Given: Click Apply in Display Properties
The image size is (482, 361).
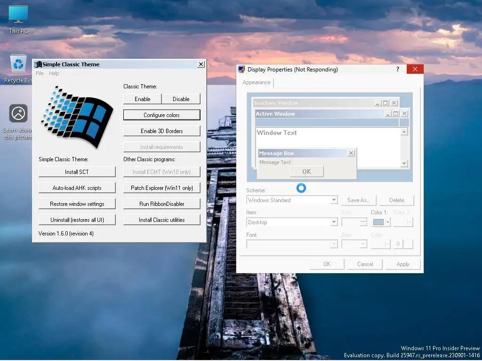Looking at the screenshot, I should [403, 264].
